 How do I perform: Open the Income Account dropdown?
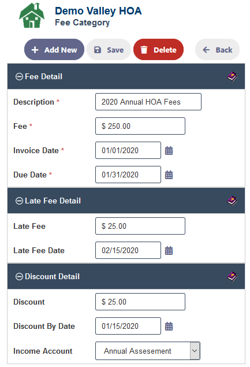(148, 351)
